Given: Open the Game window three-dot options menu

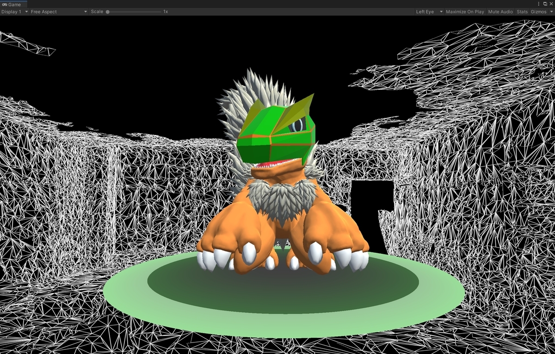Looking at the screenshot, I should tap(540, 4).
